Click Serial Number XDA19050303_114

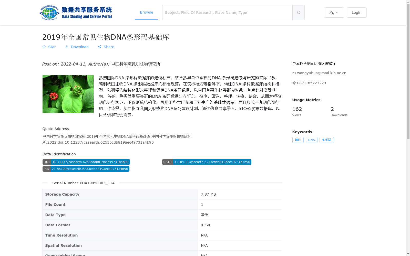pyautogui.click(x=84, y=183)
